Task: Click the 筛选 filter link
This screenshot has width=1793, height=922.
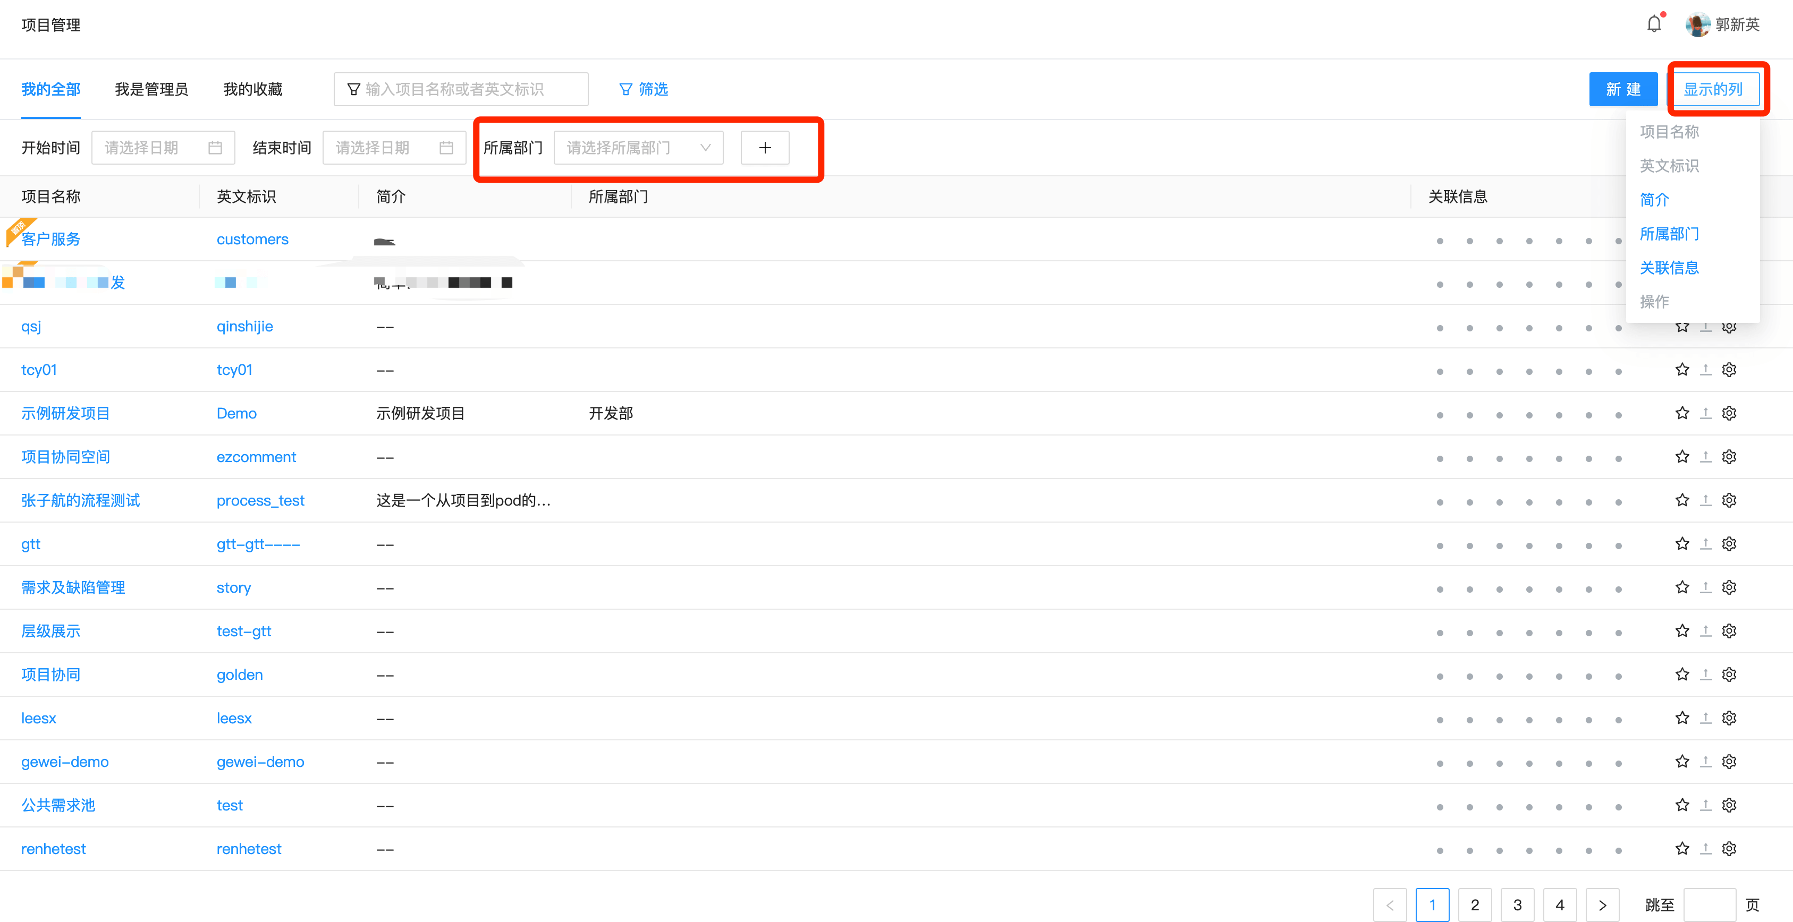Action: (643, 89)
